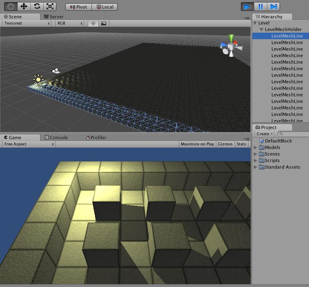This screenshot has width=309, height=287.
Task: Switch to the Profiler tab
Action: point(96,138)
